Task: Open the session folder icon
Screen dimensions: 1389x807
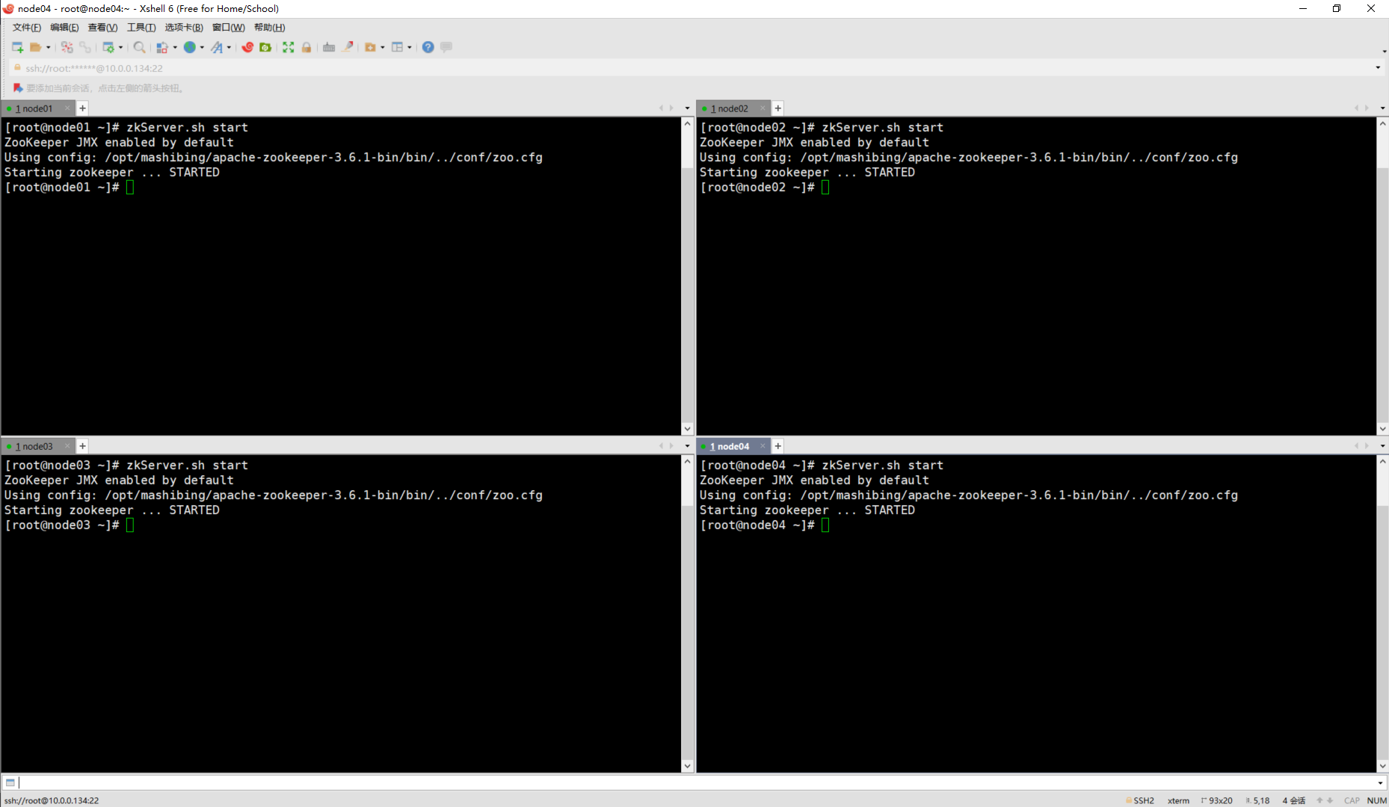Action: tap(35, 47)
